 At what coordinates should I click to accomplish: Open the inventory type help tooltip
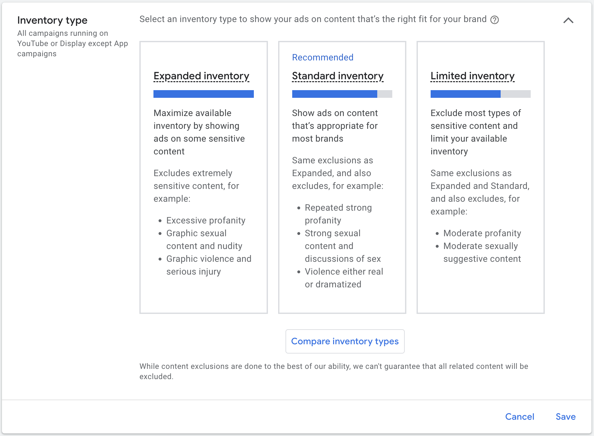pyautogui.click(x=495, y=20)
